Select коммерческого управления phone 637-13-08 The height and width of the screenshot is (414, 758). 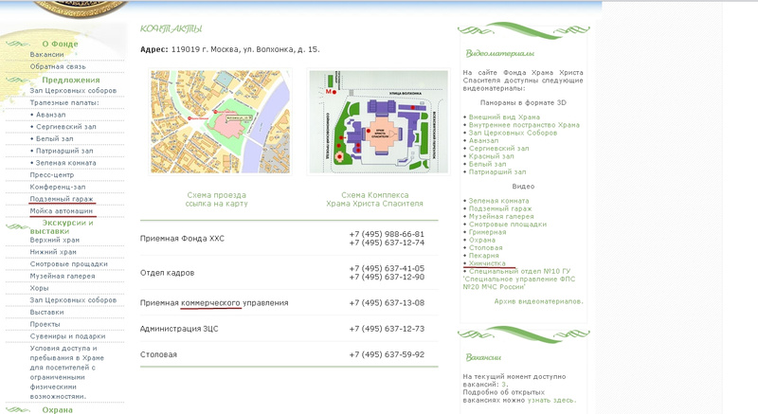tap(387, 303)
